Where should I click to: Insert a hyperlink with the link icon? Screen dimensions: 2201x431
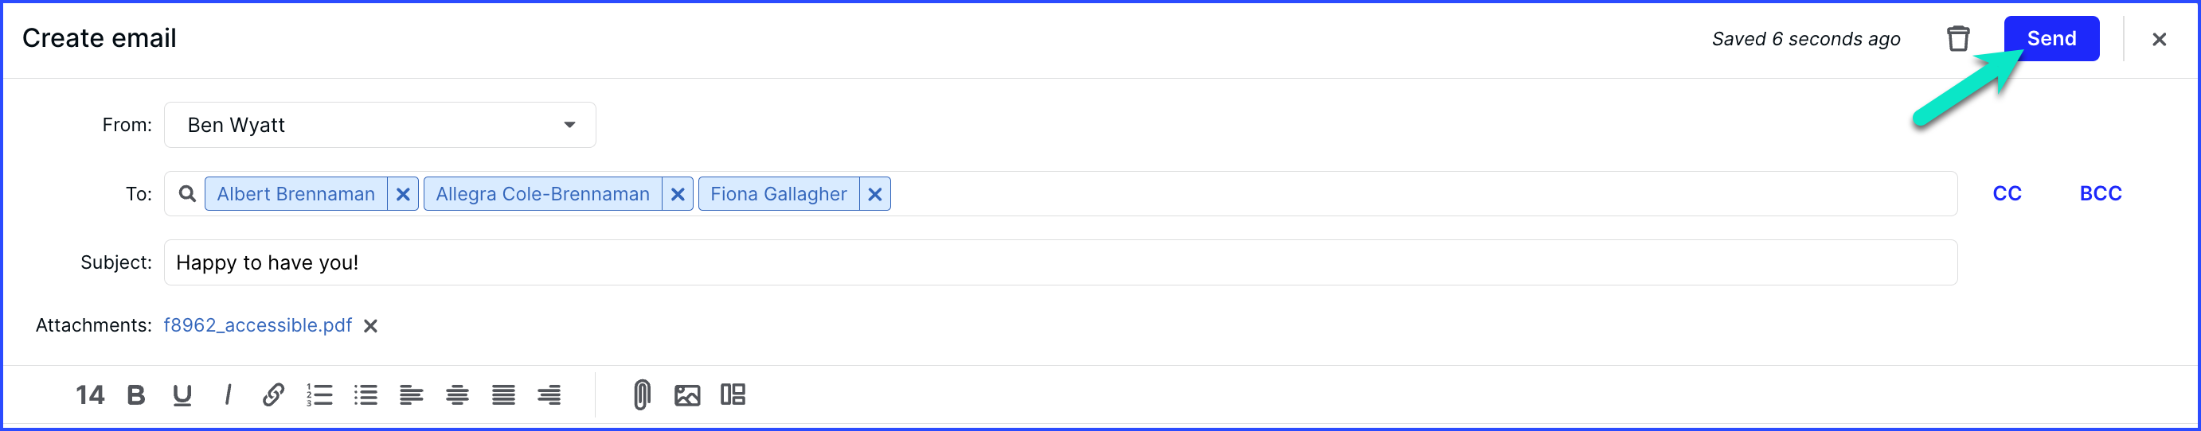pyautogui.click(x=273, y=395)
